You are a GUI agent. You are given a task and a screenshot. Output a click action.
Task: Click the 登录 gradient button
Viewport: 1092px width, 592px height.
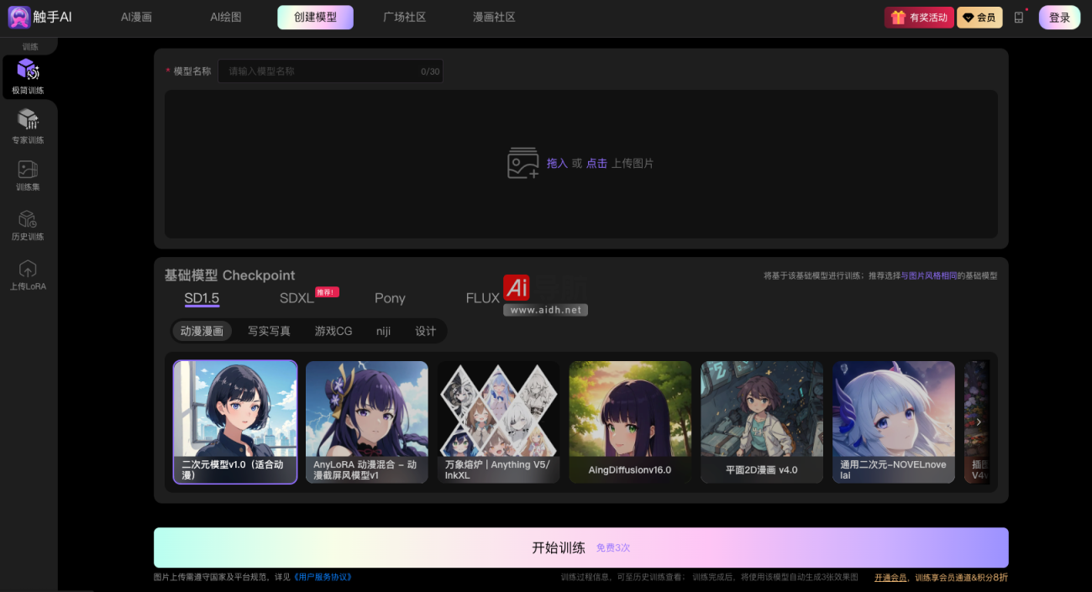(x=1059, y=17)
